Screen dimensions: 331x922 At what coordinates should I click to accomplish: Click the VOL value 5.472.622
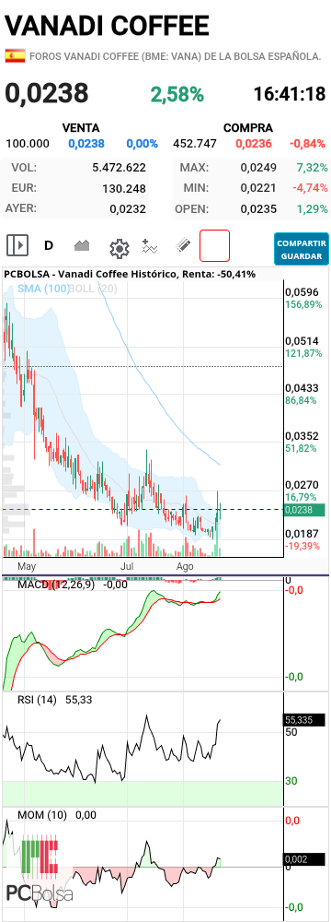pos(120,168)
